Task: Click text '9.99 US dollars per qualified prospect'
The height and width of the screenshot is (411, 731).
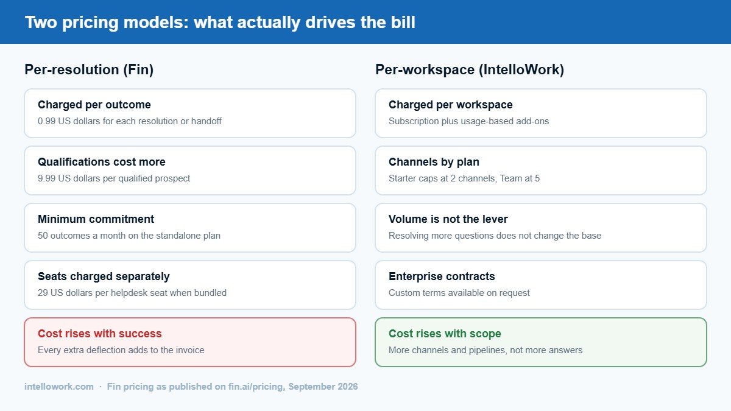Action: (x=114, y=178)
